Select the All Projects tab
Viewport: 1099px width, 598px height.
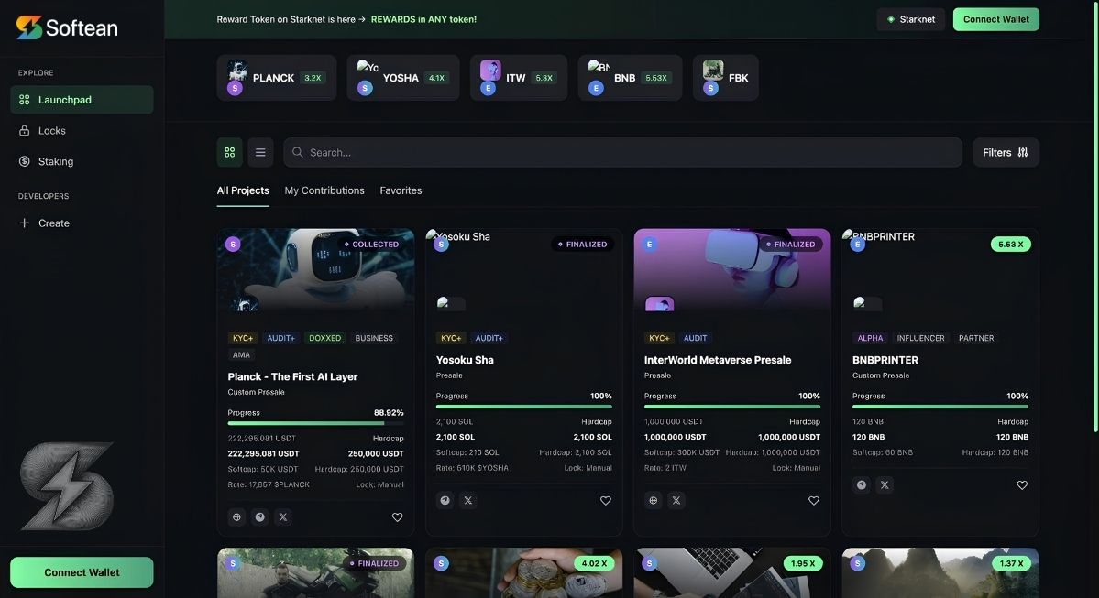[x=243, y=190]
